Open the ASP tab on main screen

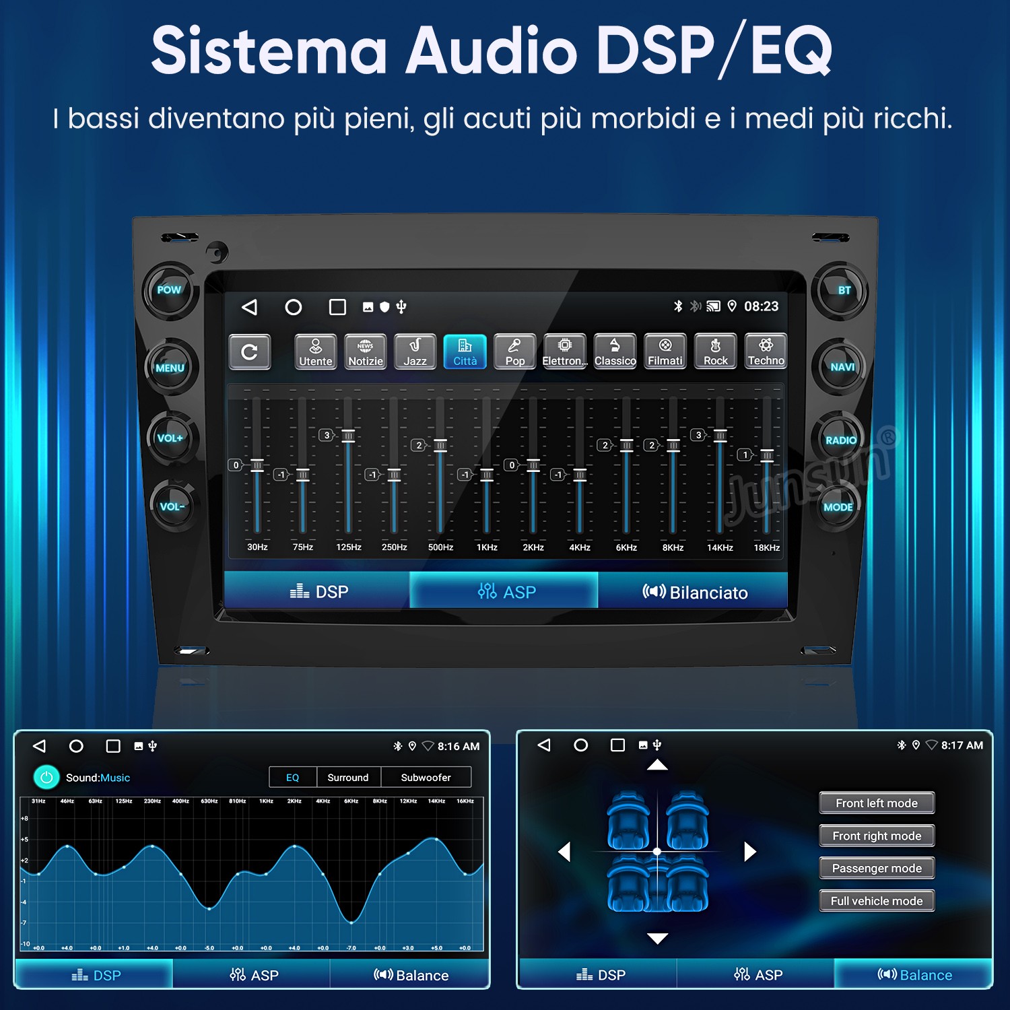(504, 591)
